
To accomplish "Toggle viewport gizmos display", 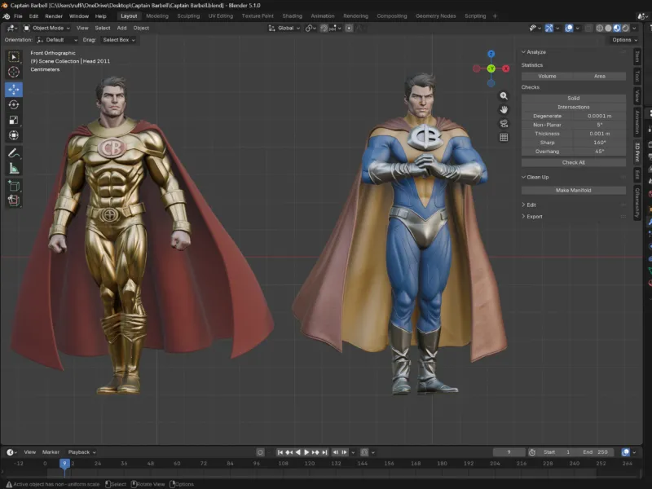I will pos(548,29).
